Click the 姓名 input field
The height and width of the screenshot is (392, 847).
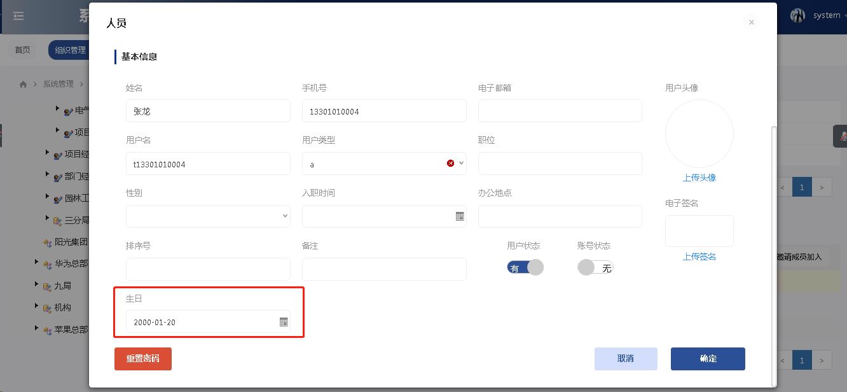[x=208, y=111]
